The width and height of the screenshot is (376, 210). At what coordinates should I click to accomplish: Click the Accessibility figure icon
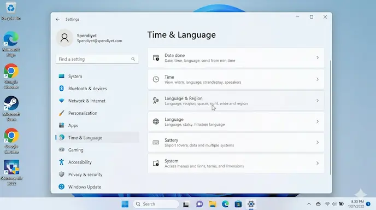click(62, 162)
